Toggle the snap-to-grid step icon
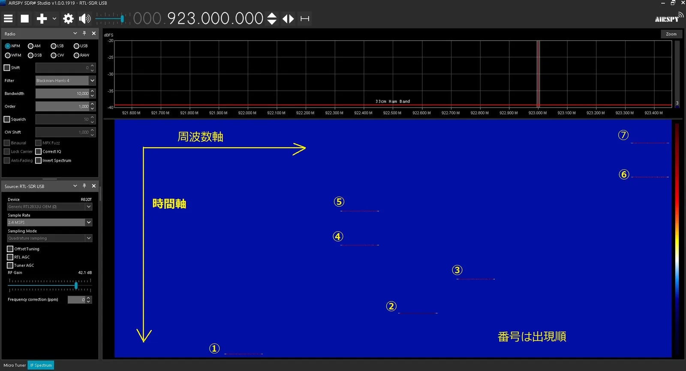This screenshot has height=371, width=686. (305, 18)
